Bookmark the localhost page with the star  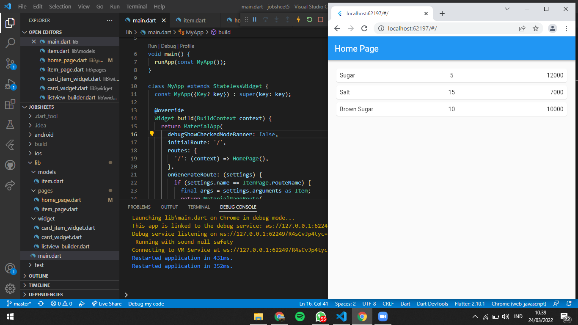click(536, 28)
